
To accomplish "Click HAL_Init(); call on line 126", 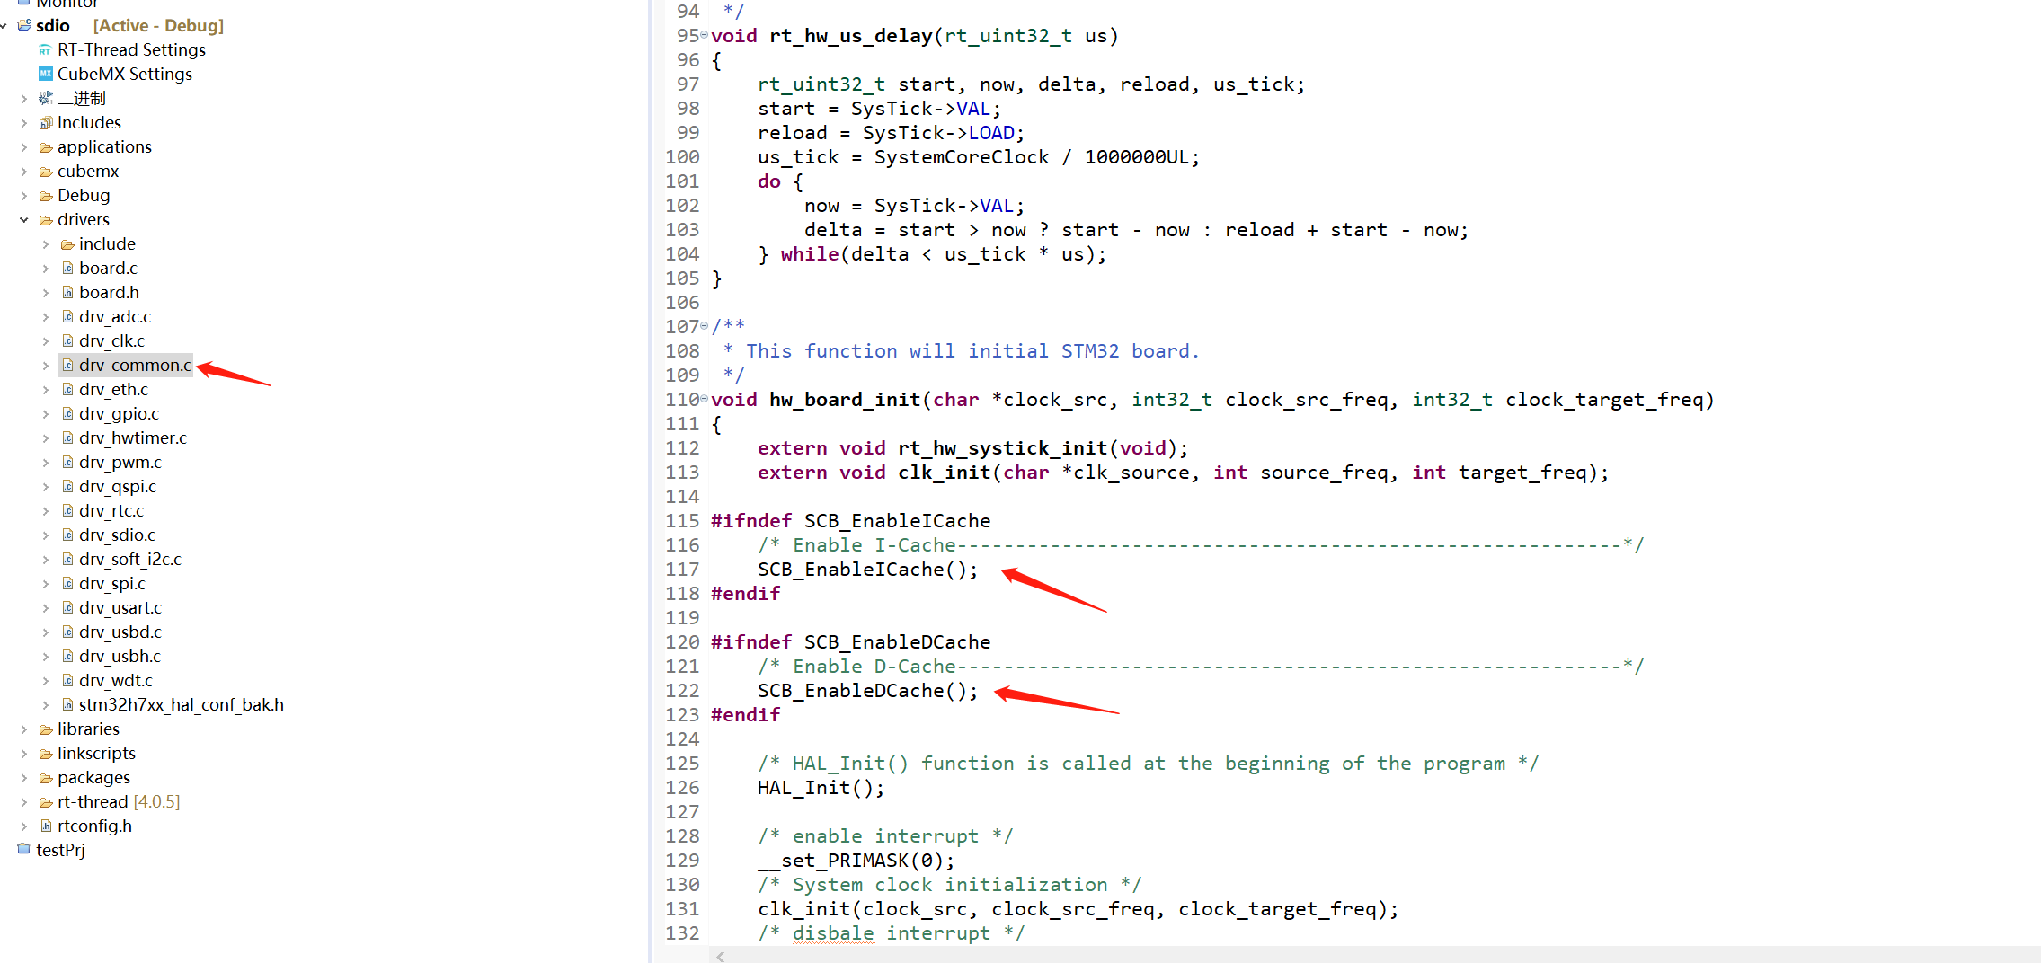I will [x=821, y=788].
